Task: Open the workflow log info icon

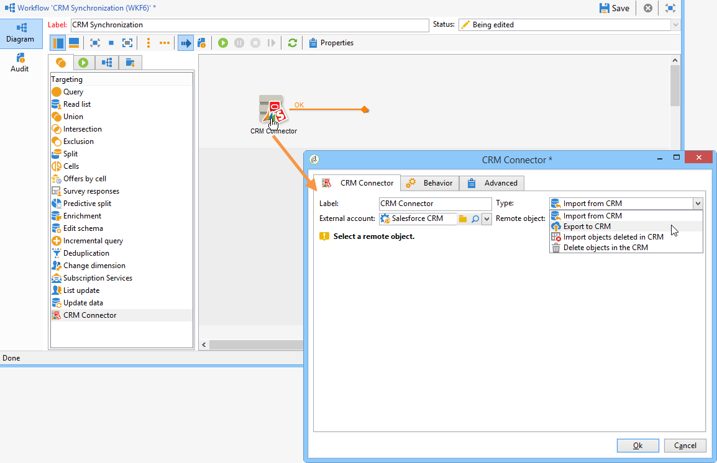Action: pos(201,43)
